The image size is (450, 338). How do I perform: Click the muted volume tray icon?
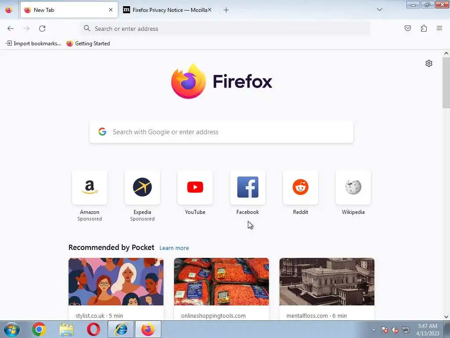(x=395, y=330)
